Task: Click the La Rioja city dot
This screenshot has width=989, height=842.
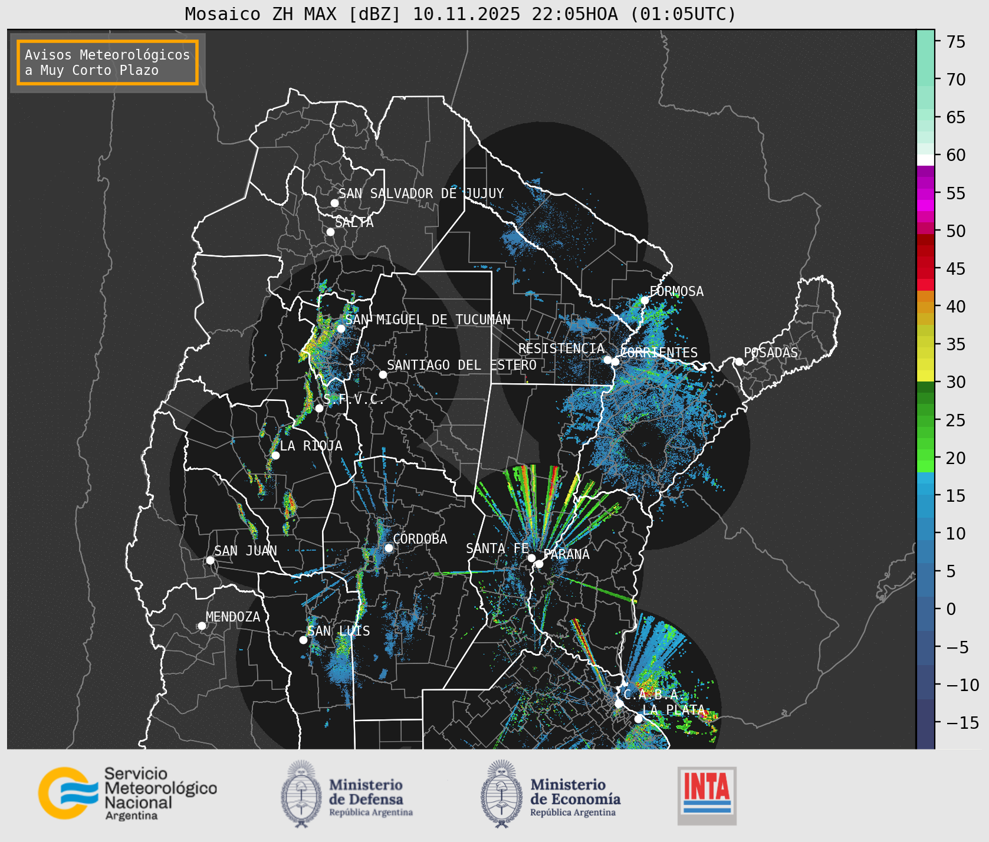Action: point(275,455)
